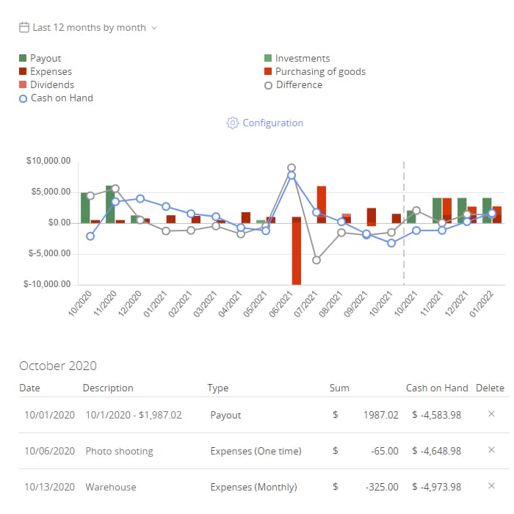514x514 pixels.
Task: Hide the Dividends series in legend
Action: (51, 85)
